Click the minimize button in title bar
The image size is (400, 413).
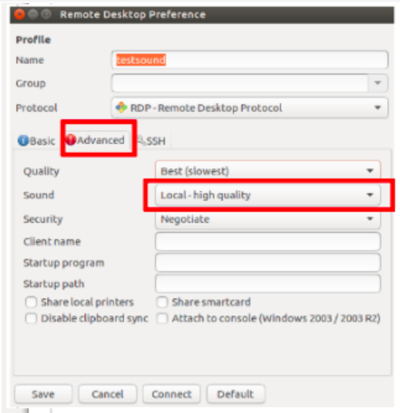(x=33, y=14)
